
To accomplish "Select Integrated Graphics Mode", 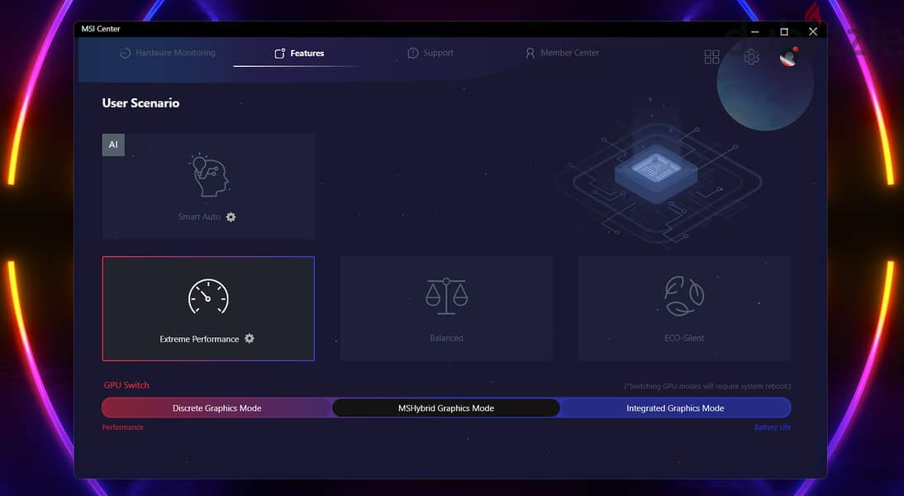I will tap(675, 408).
